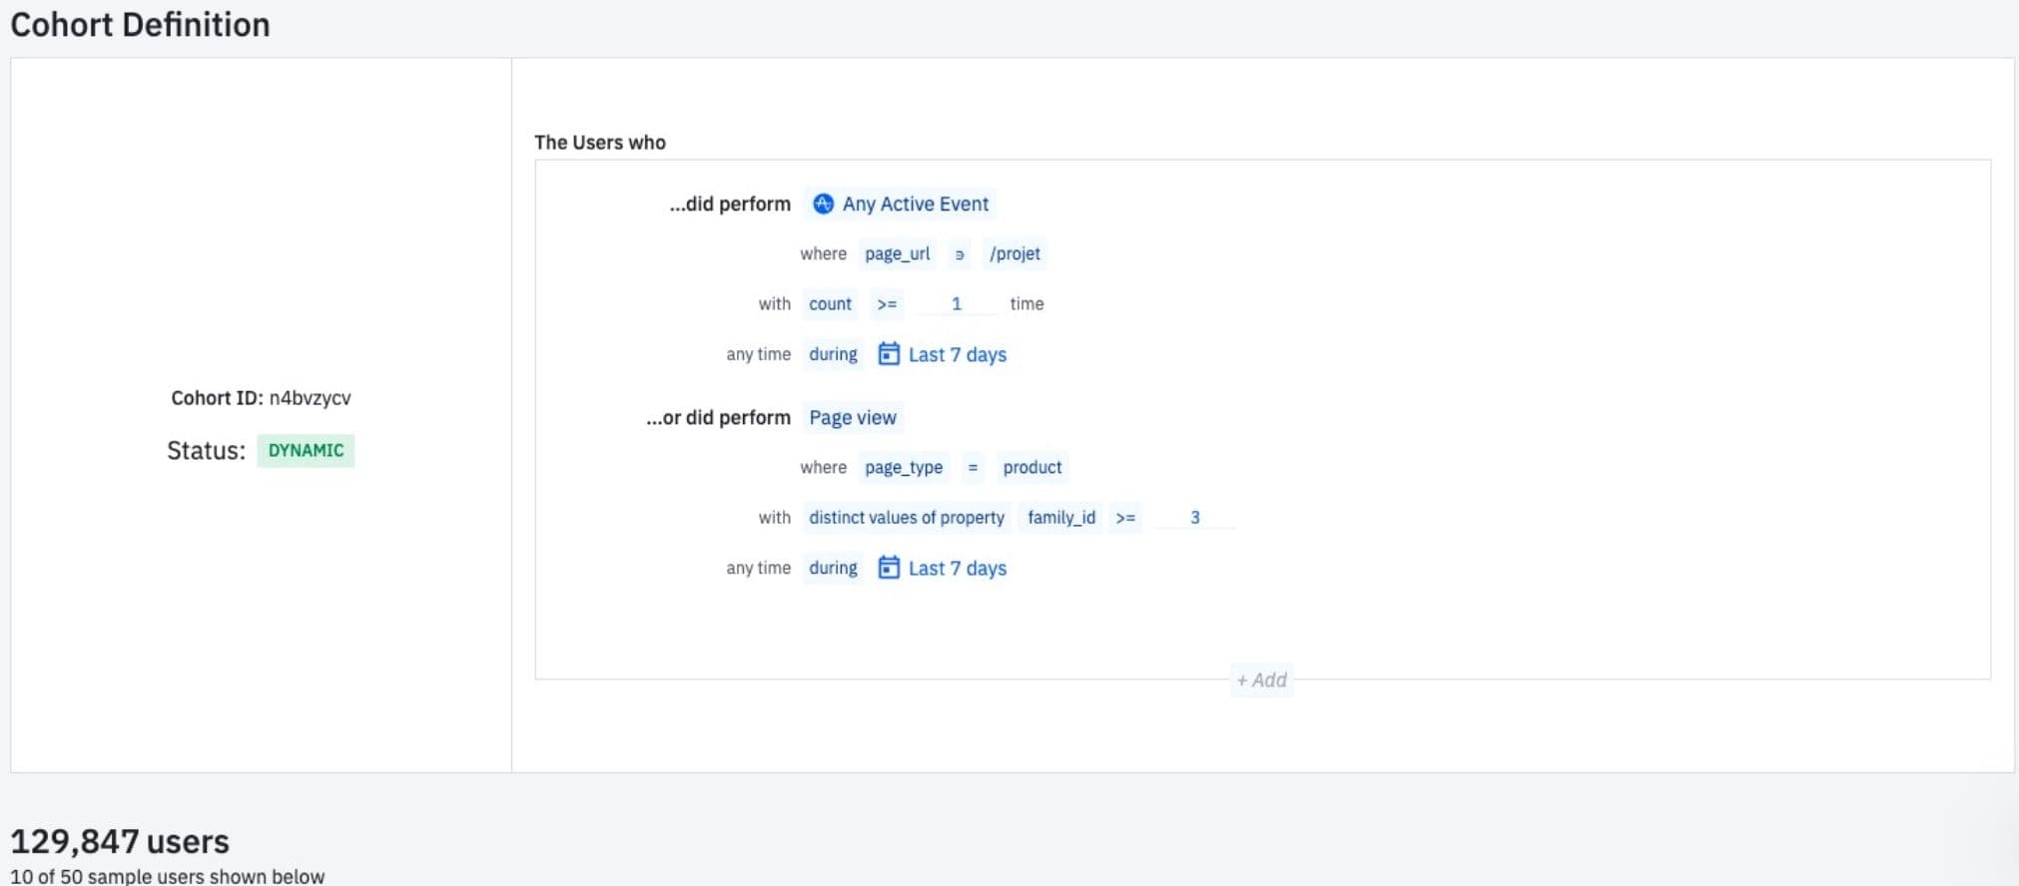Click calendar icon in first Last 7 days
Screen dimensions: 2019x886
click(x=888, y=354)
